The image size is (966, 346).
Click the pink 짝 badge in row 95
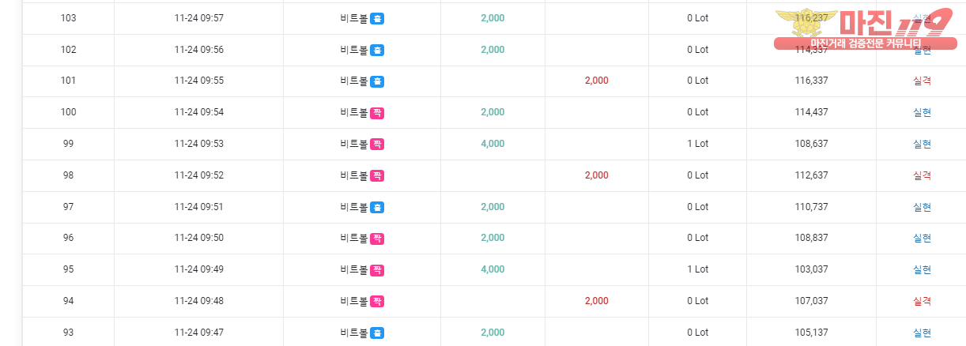tap(377, 269)
